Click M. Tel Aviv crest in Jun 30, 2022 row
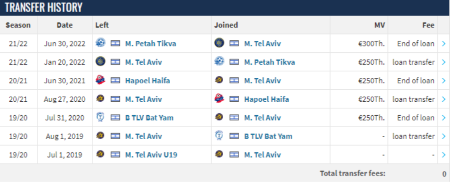The image size is (450, 182). [219, 43]
